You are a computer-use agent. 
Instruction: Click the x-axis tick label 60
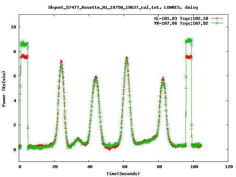tap(125, 167)
